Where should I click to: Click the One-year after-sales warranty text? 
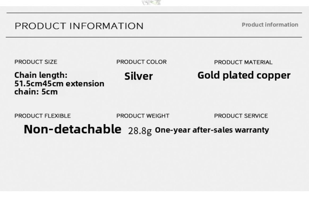tap(212, 130)
